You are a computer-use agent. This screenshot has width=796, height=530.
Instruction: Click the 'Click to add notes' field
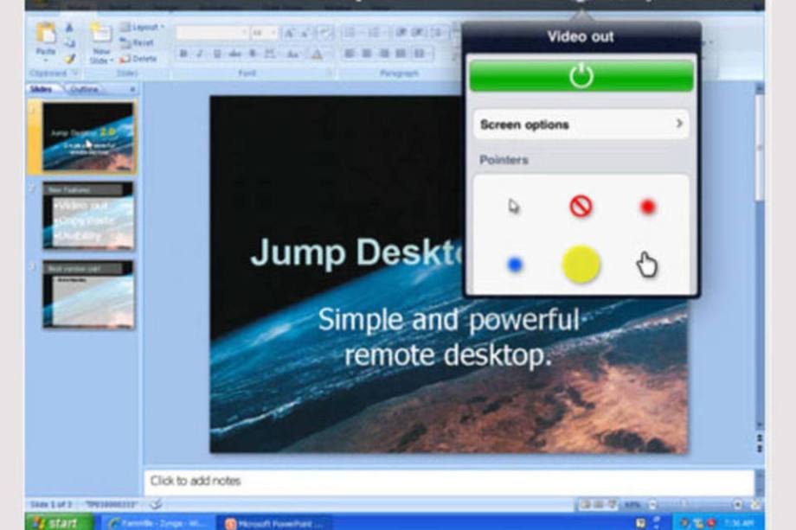(449, 482)
